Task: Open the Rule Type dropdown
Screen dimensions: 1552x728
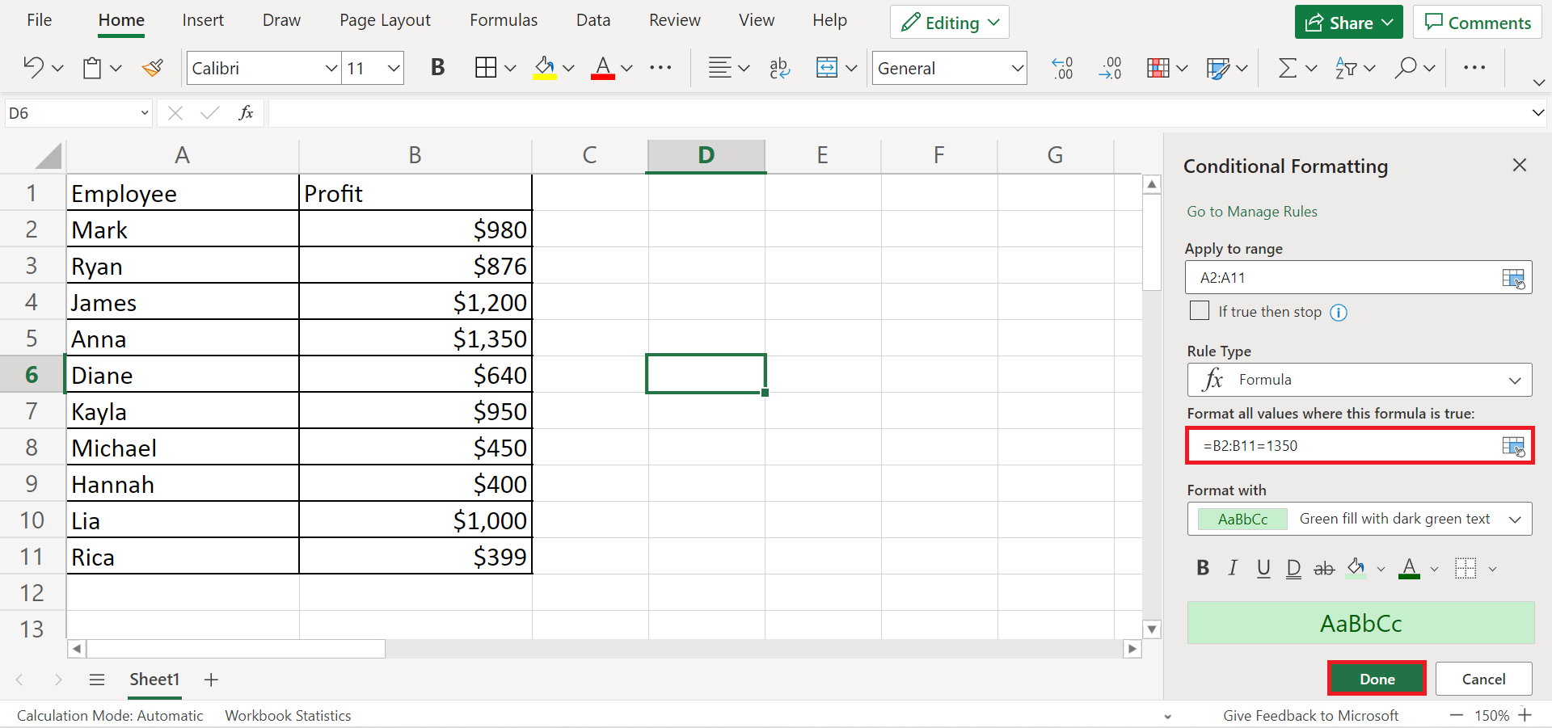Action: (1359, 380)
